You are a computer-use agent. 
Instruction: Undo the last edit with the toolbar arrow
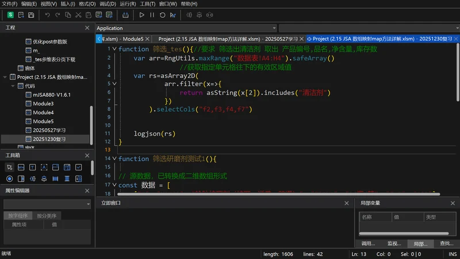tap(47, 15)
